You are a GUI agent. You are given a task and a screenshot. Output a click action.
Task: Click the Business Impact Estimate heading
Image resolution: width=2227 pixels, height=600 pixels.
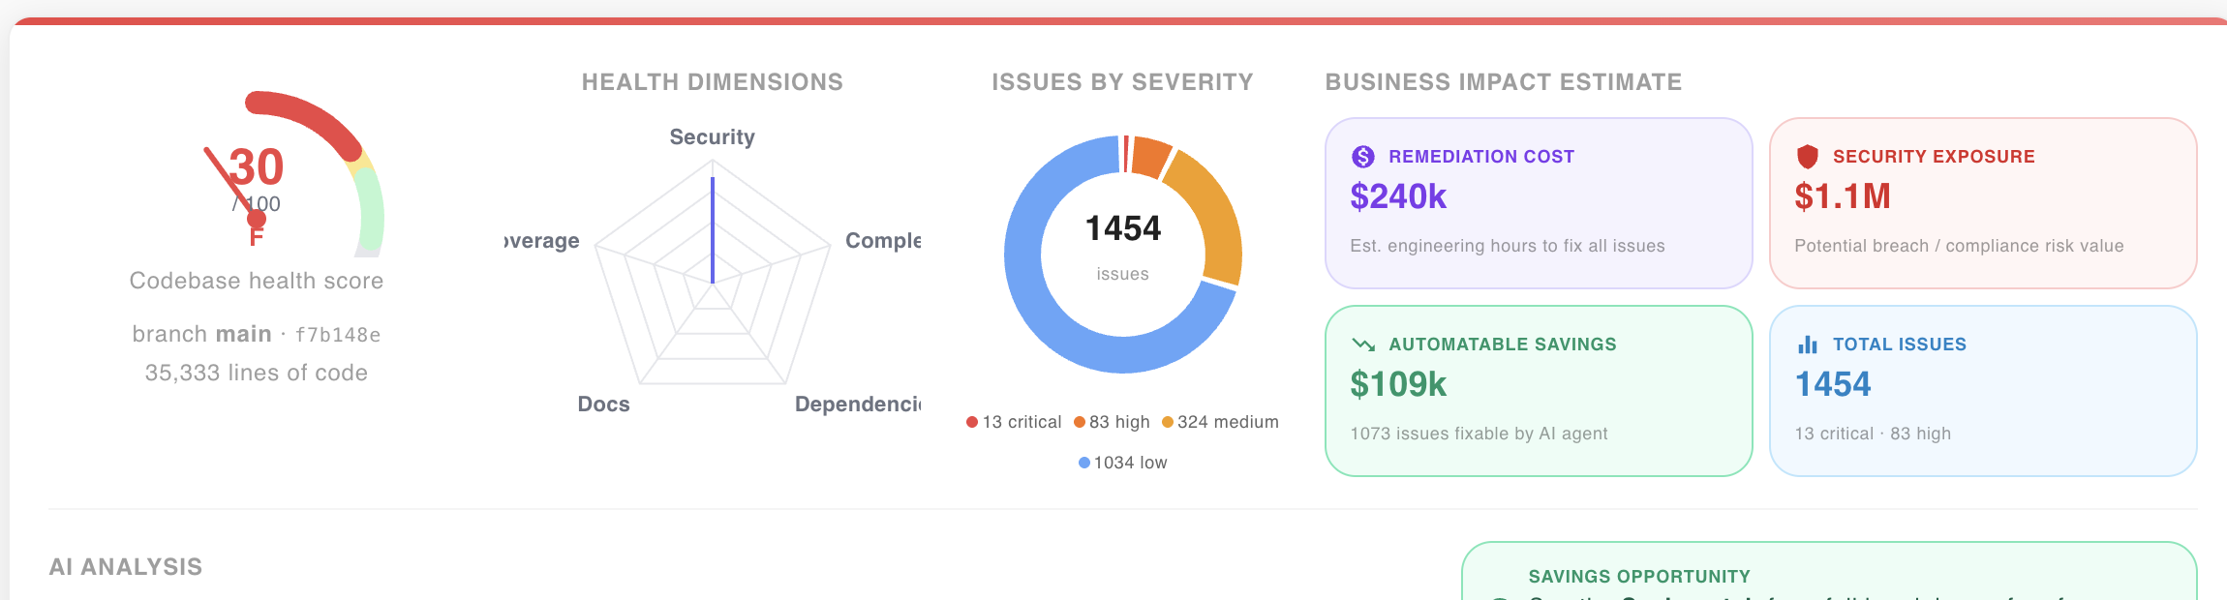pos(1504,82)
